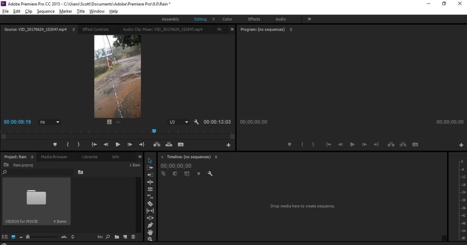Viewport: 467px width, 245px height.
Task: Add a marker in the Source monitor
Action: 55,145
